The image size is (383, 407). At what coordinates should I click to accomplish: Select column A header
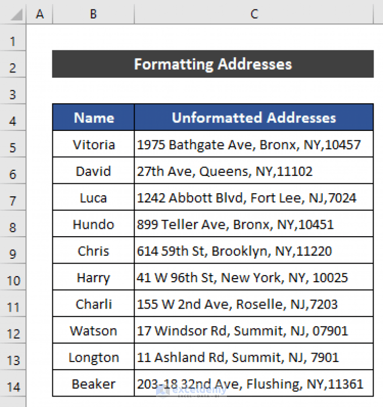coord(39,14)
